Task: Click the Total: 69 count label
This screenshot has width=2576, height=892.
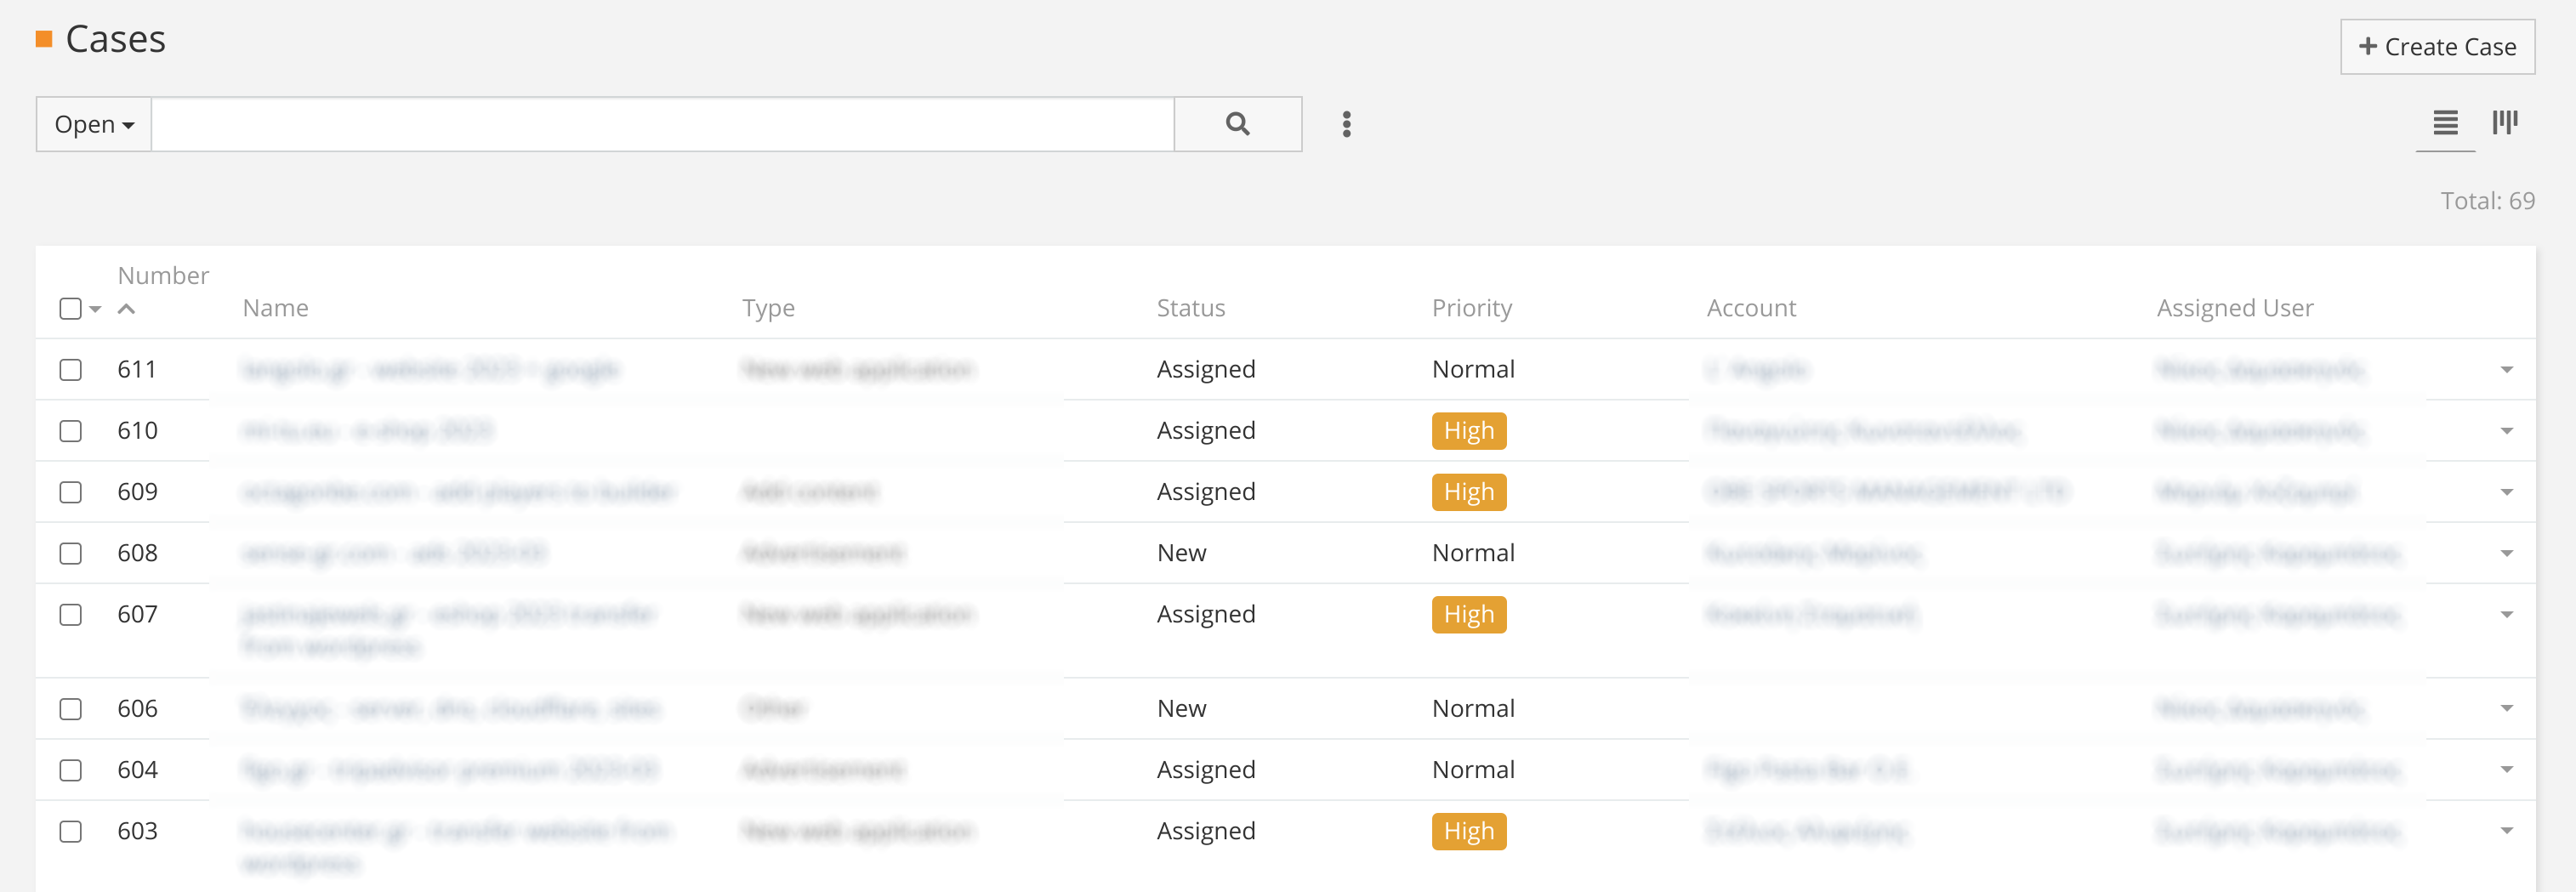Action: [2487, 201]
